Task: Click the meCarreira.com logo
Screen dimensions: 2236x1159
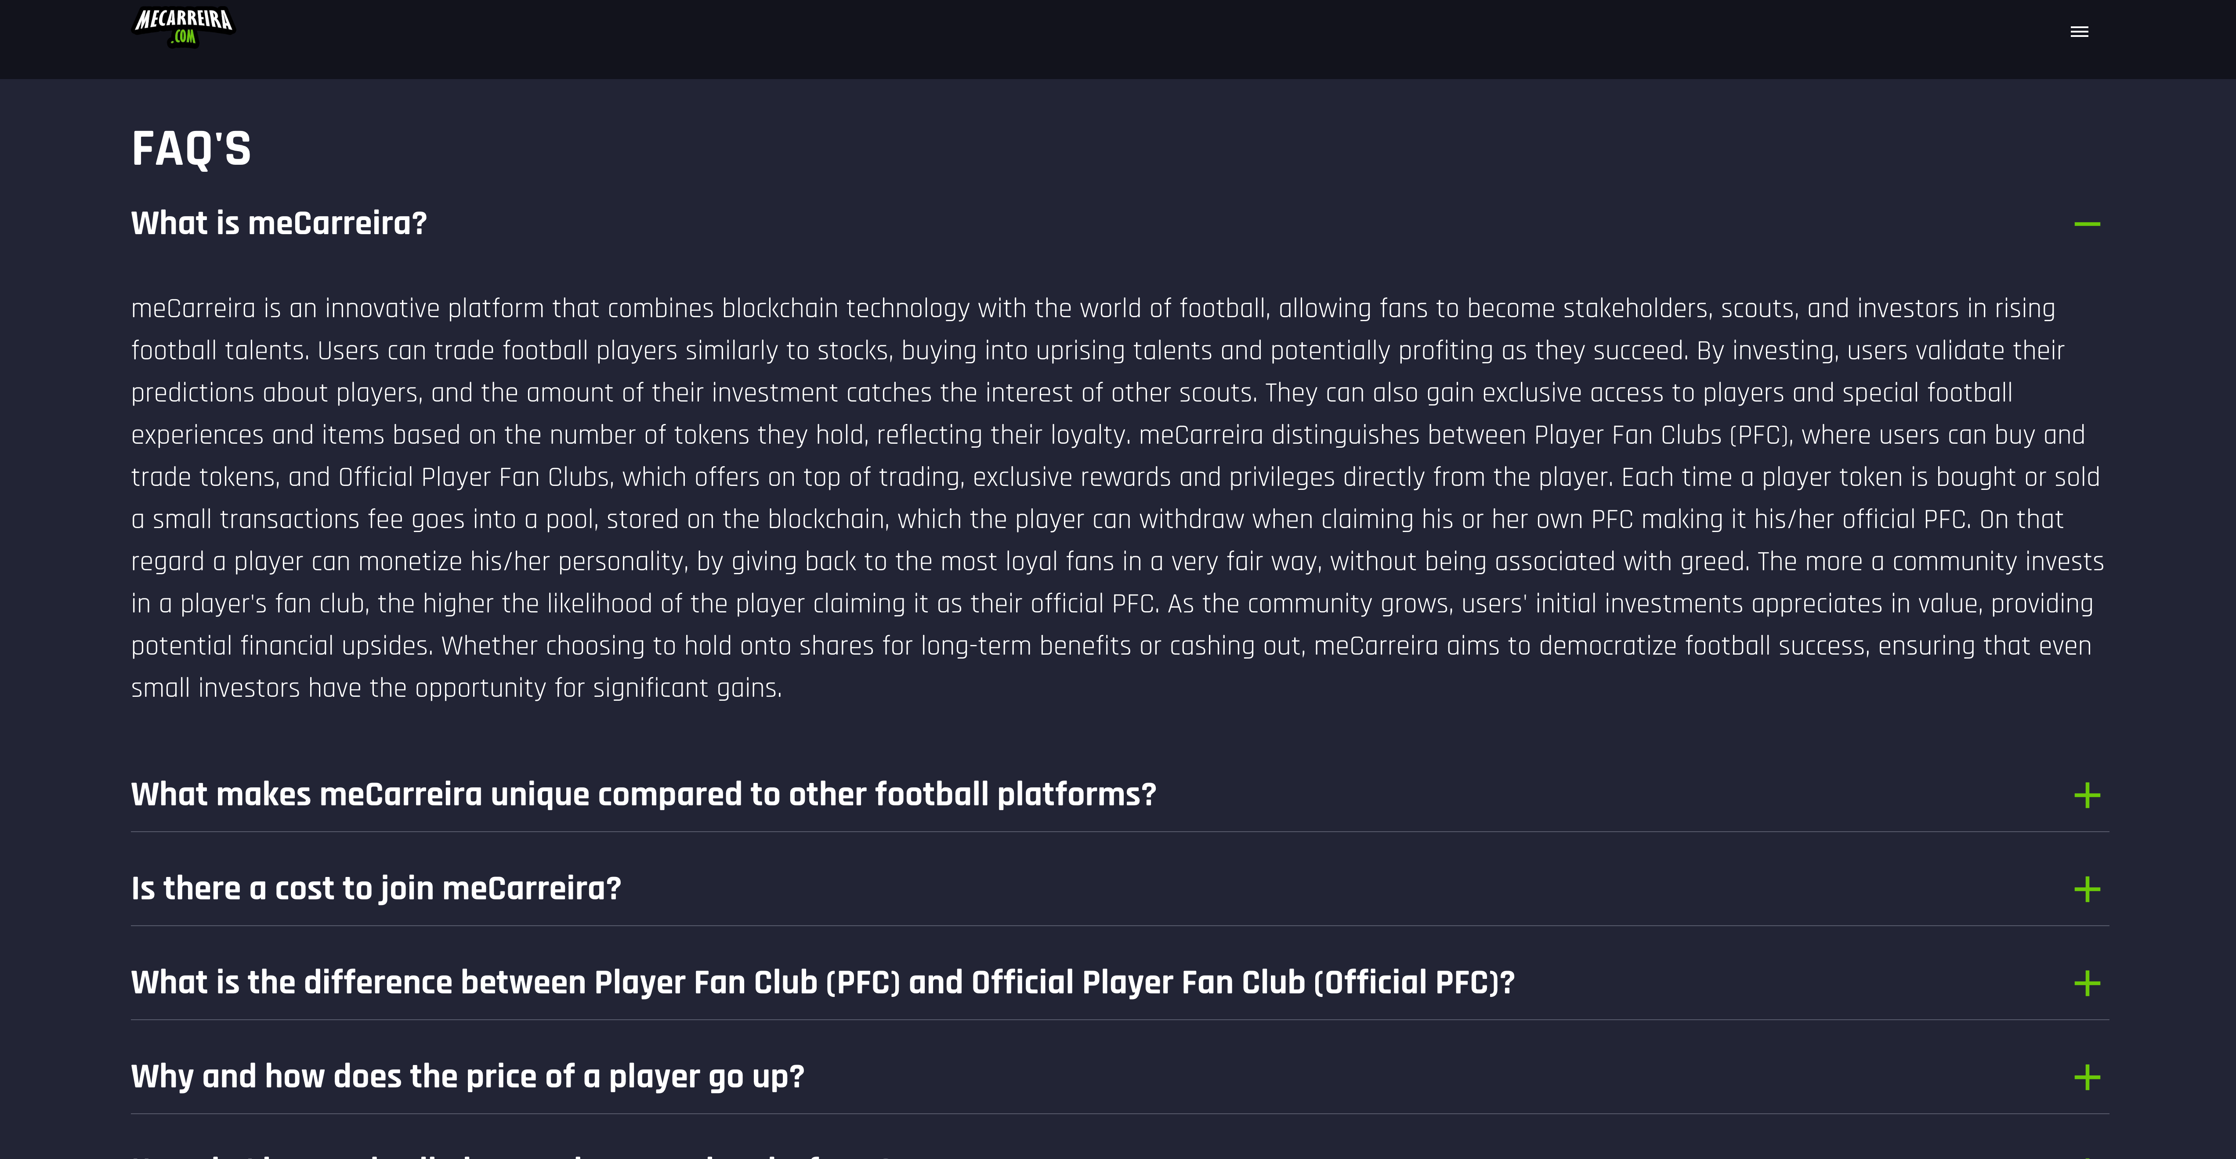Action: tap(183, 26)
